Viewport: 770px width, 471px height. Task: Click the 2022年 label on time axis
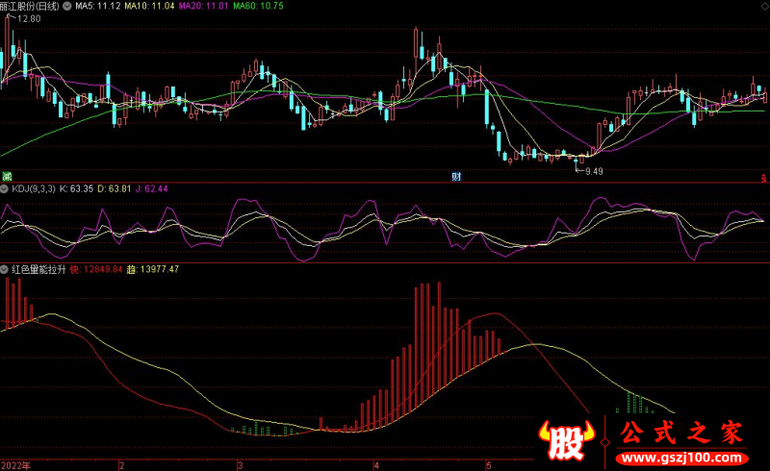click(x=15, y=464)
